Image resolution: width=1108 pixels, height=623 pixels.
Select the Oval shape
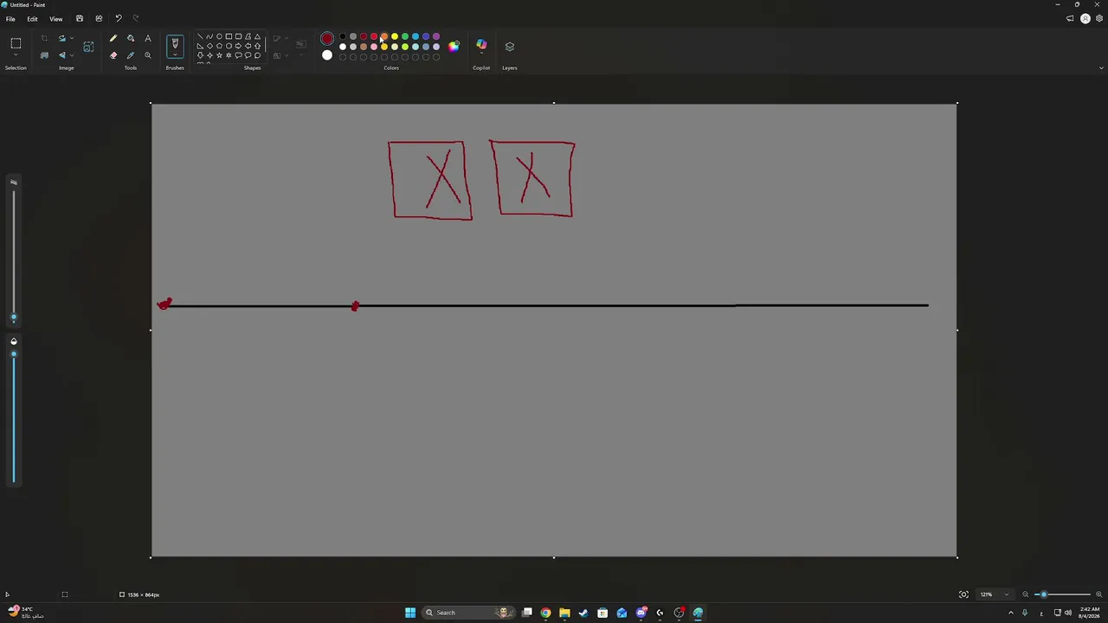click(219, 36)
